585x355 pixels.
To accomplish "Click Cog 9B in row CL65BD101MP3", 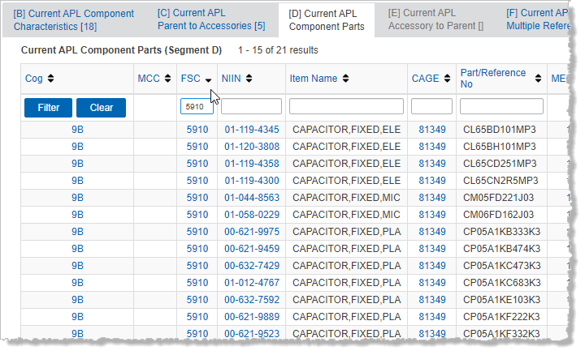I will pos(77,130).
